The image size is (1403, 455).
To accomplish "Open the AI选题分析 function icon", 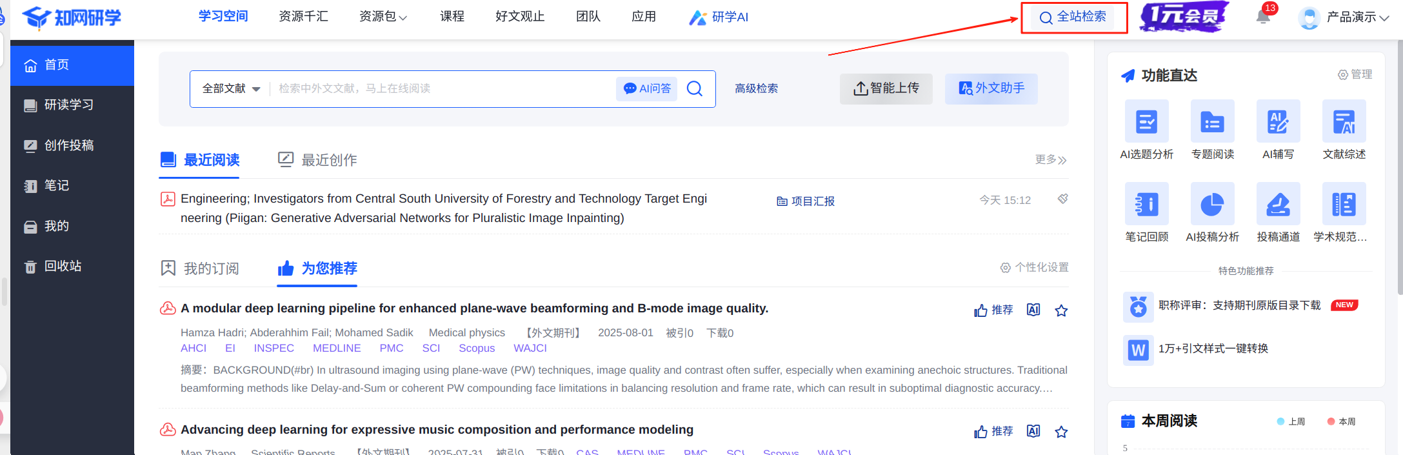I will 1146,121.
